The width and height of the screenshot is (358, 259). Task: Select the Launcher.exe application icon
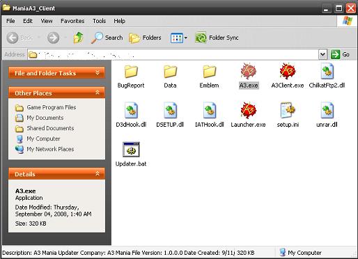[x=248, y=110]
